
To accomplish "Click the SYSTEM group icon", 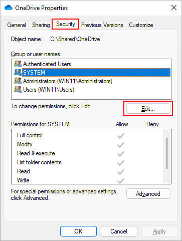I will coord(18,72).
